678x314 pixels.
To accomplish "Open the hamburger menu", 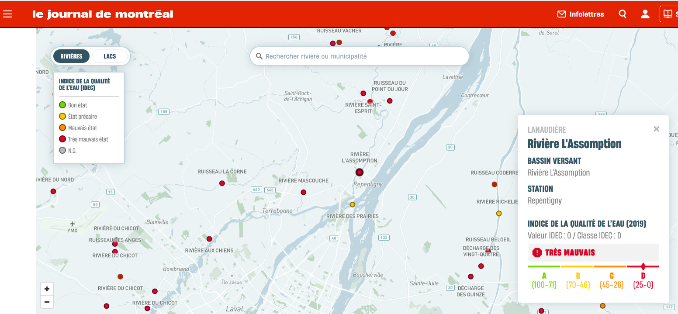I will (7, 14).
